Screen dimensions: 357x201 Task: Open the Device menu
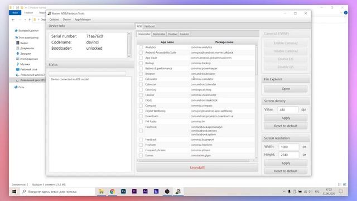(x=67, y=20)
